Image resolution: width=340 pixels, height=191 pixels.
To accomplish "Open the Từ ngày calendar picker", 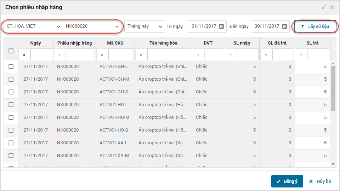I will click(221, 26).
